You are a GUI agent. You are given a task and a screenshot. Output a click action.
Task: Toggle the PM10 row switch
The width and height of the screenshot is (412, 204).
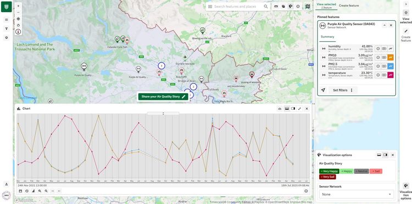(384, 58)
